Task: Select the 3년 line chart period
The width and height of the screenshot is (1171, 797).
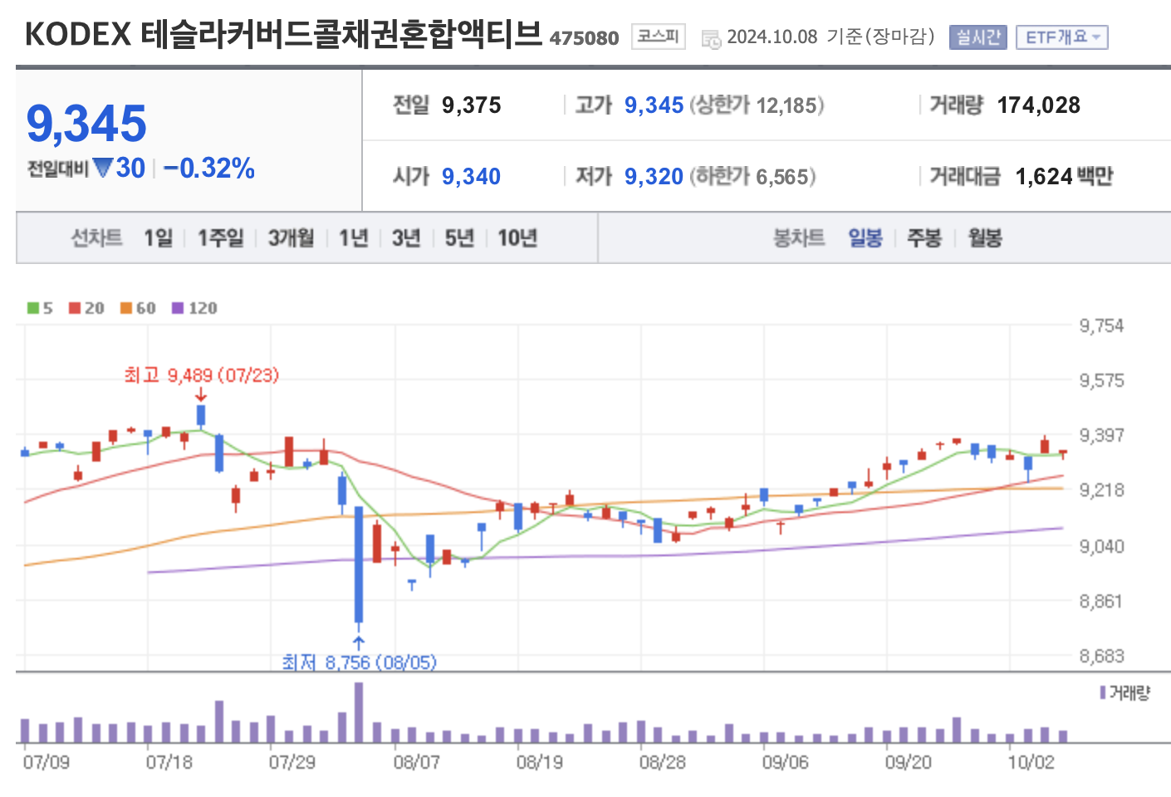Action: [x=406, y=238]
